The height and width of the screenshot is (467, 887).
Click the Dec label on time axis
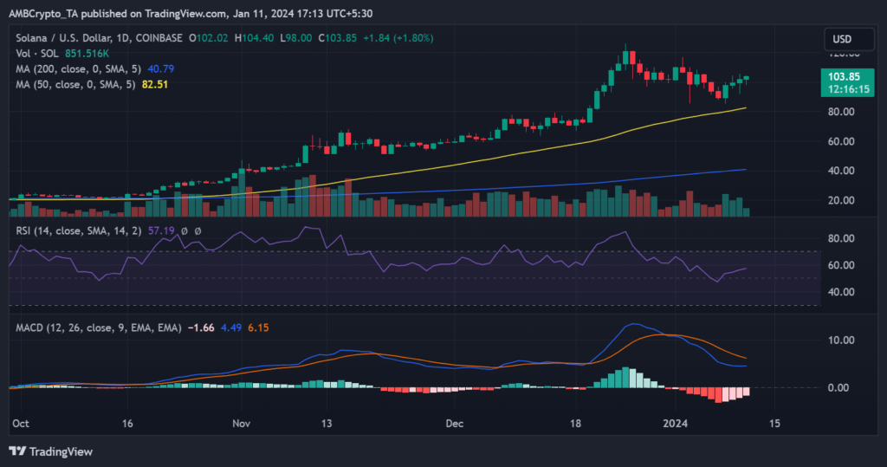tap(455, 424)
